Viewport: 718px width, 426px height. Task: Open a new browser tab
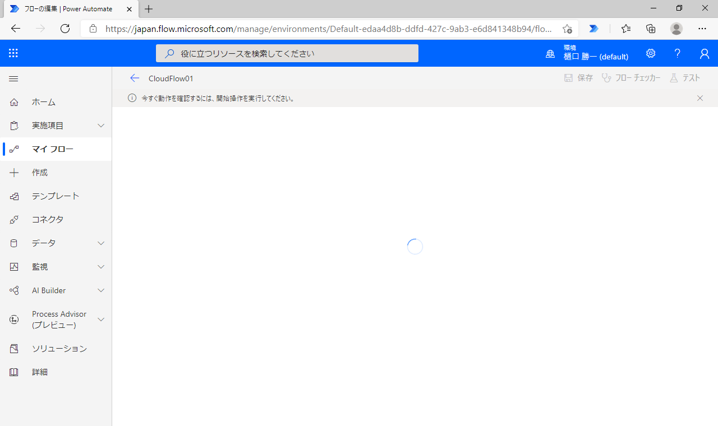pyautogui.click(x=149, y=9)
